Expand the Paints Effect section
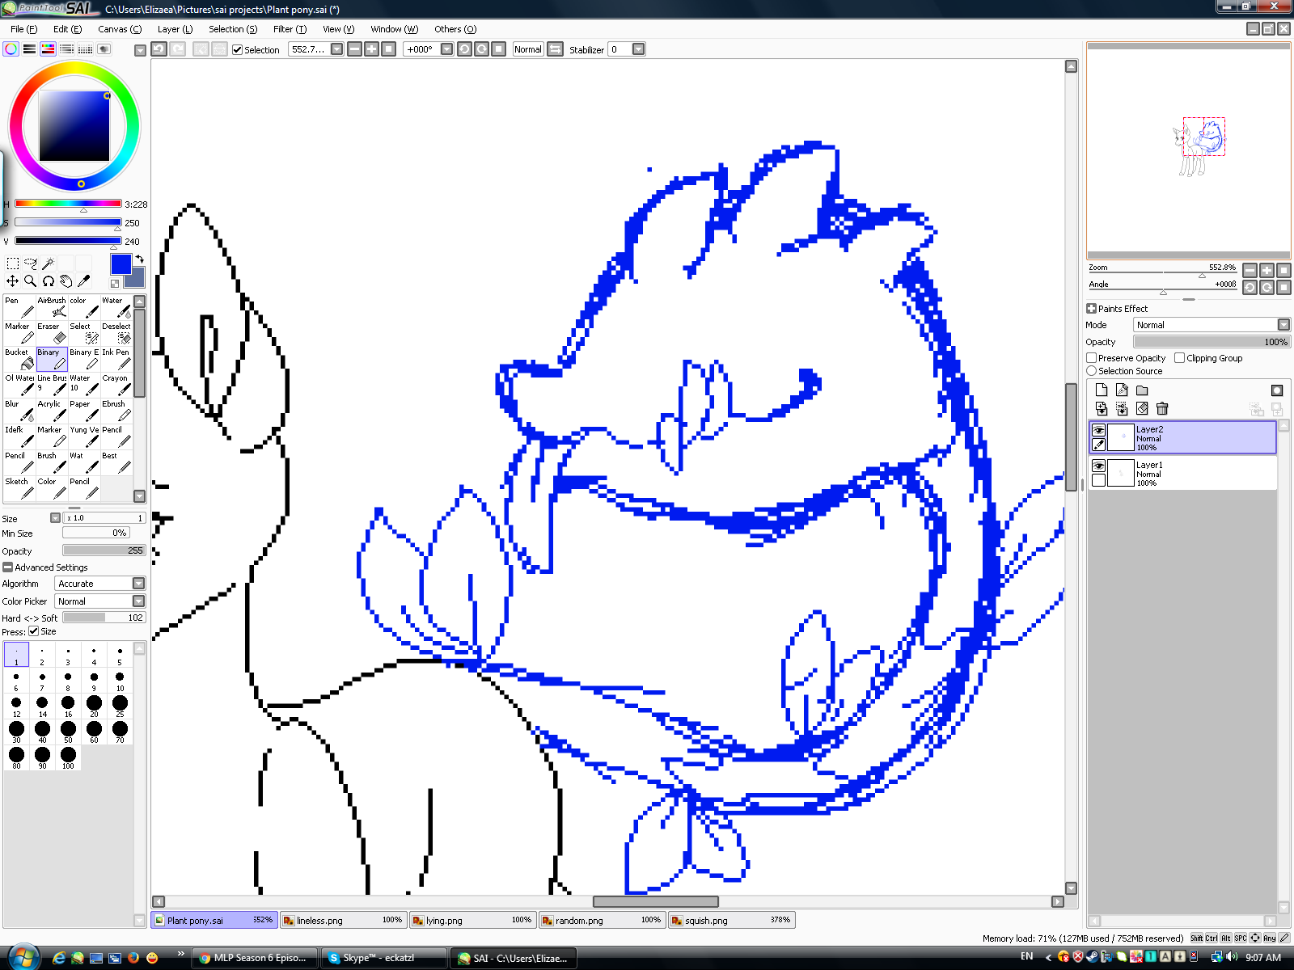This screenshot has height=970, width=1294. pos(1091,309)
